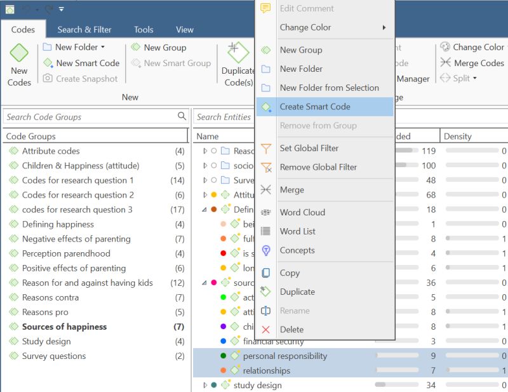This screenshot has width=508, height=392.
Task: Click the Concepts lightbulb icon
Action: [265, 250]
